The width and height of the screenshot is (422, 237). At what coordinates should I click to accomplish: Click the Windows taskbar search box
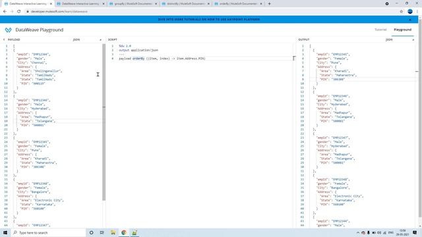coord(48,232)
